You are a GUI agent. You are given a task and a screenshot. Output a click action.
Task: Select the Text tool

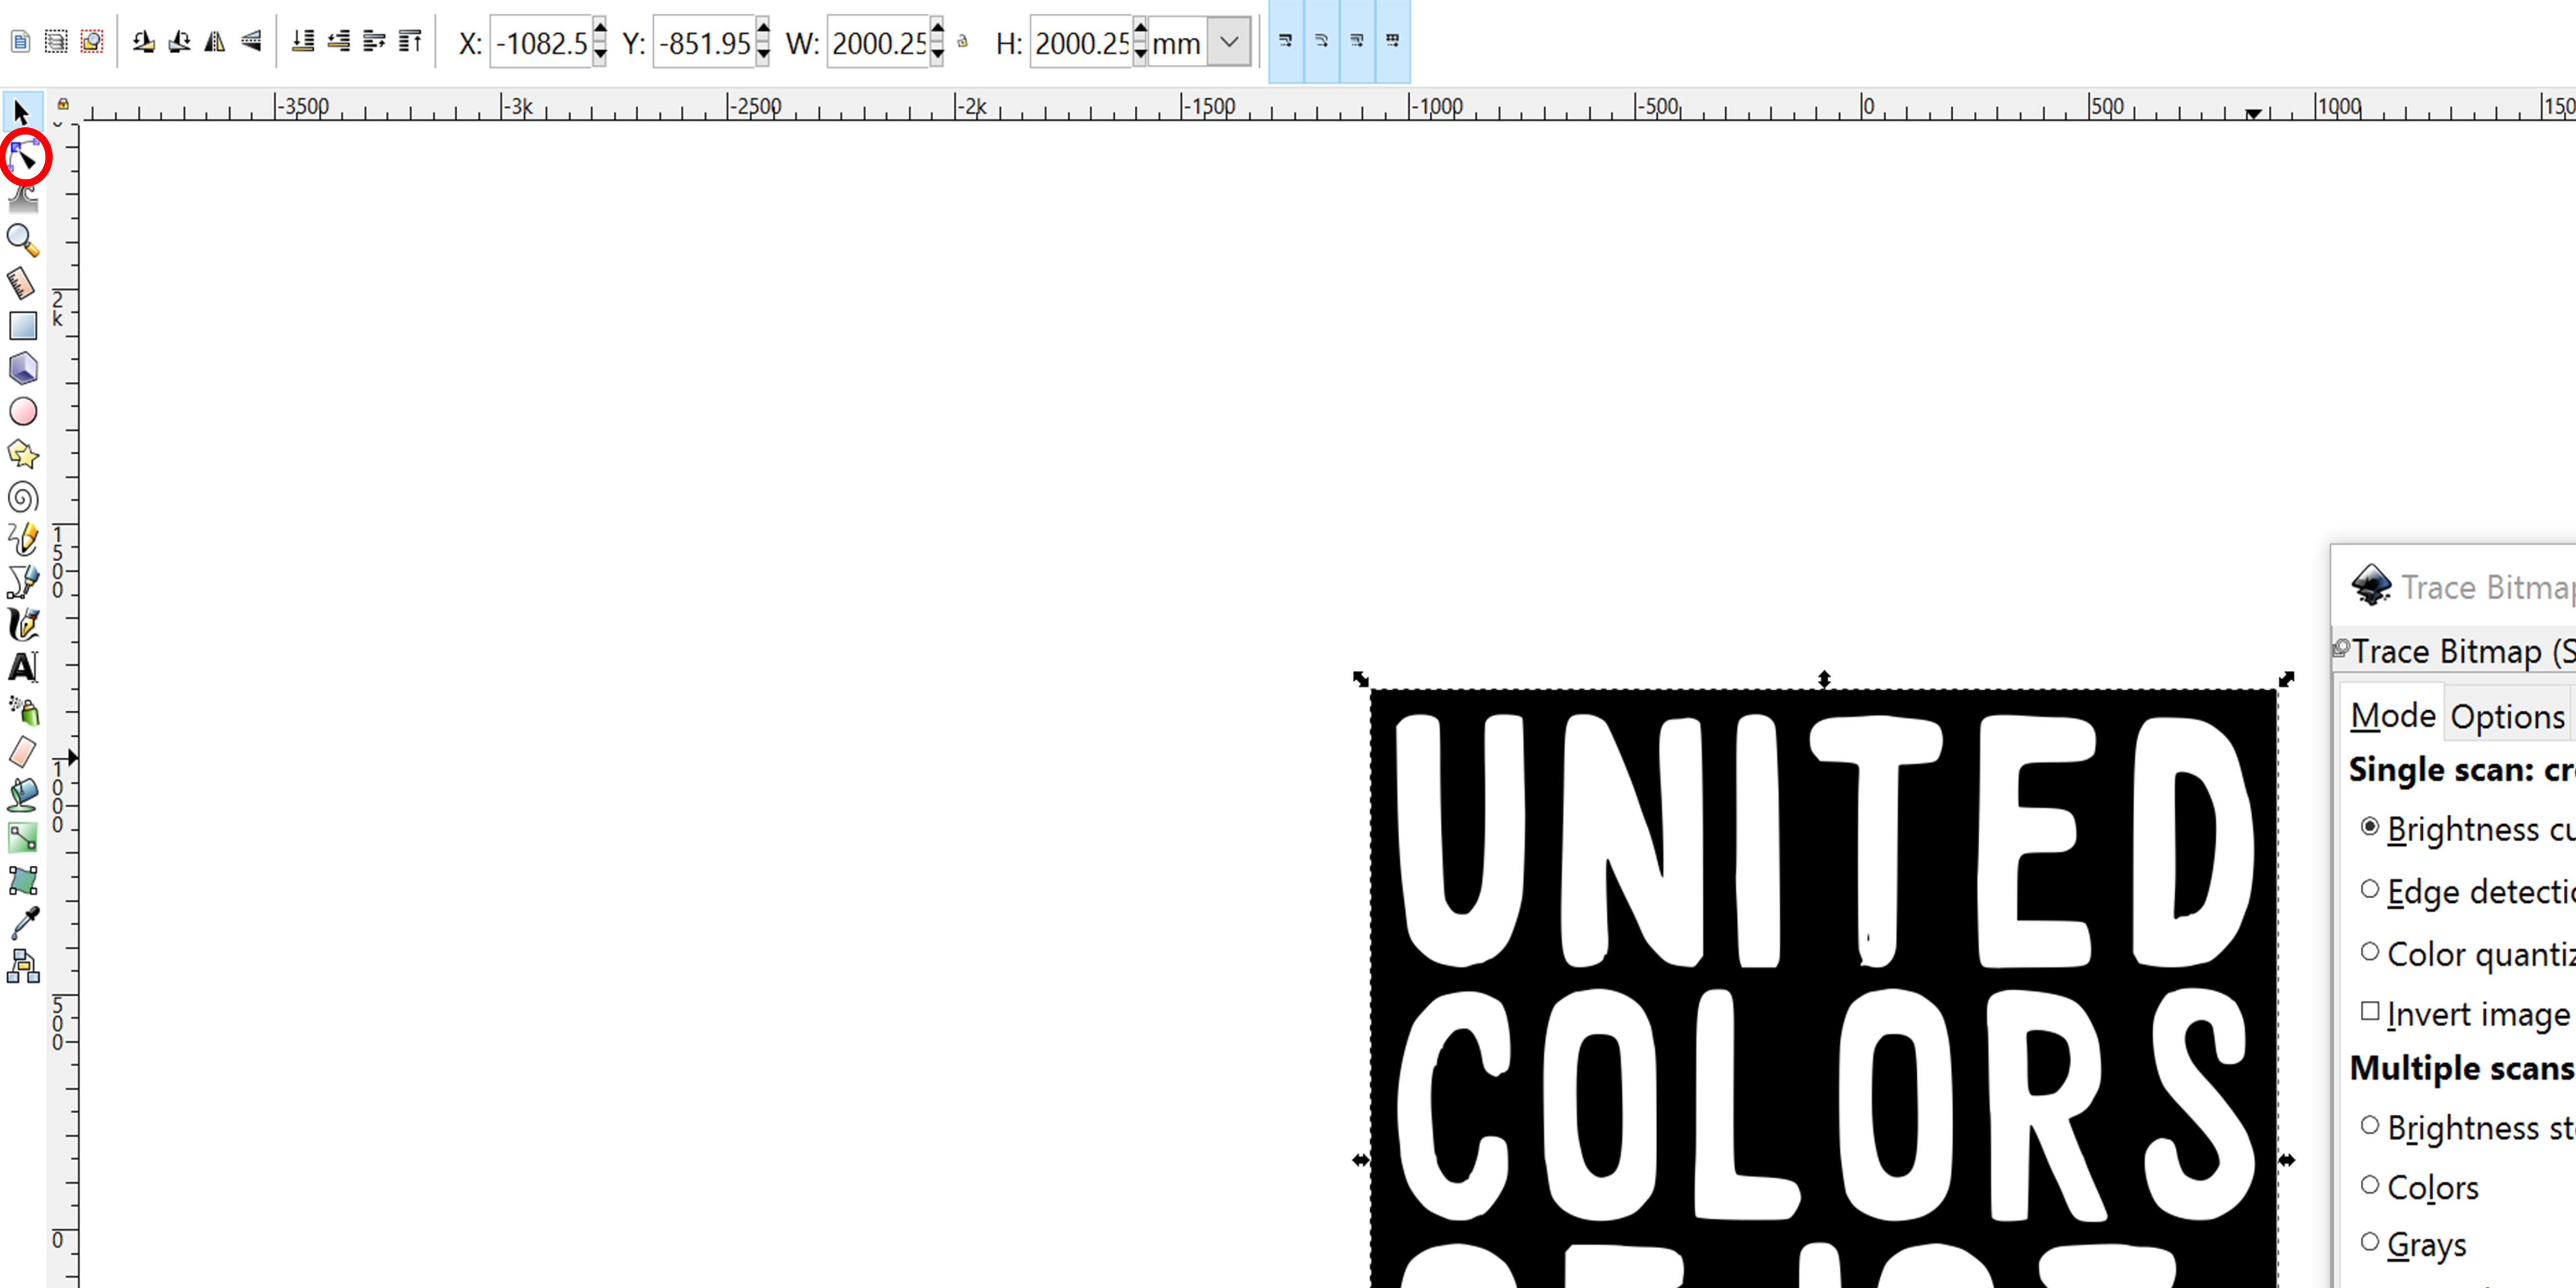point(23,667)
